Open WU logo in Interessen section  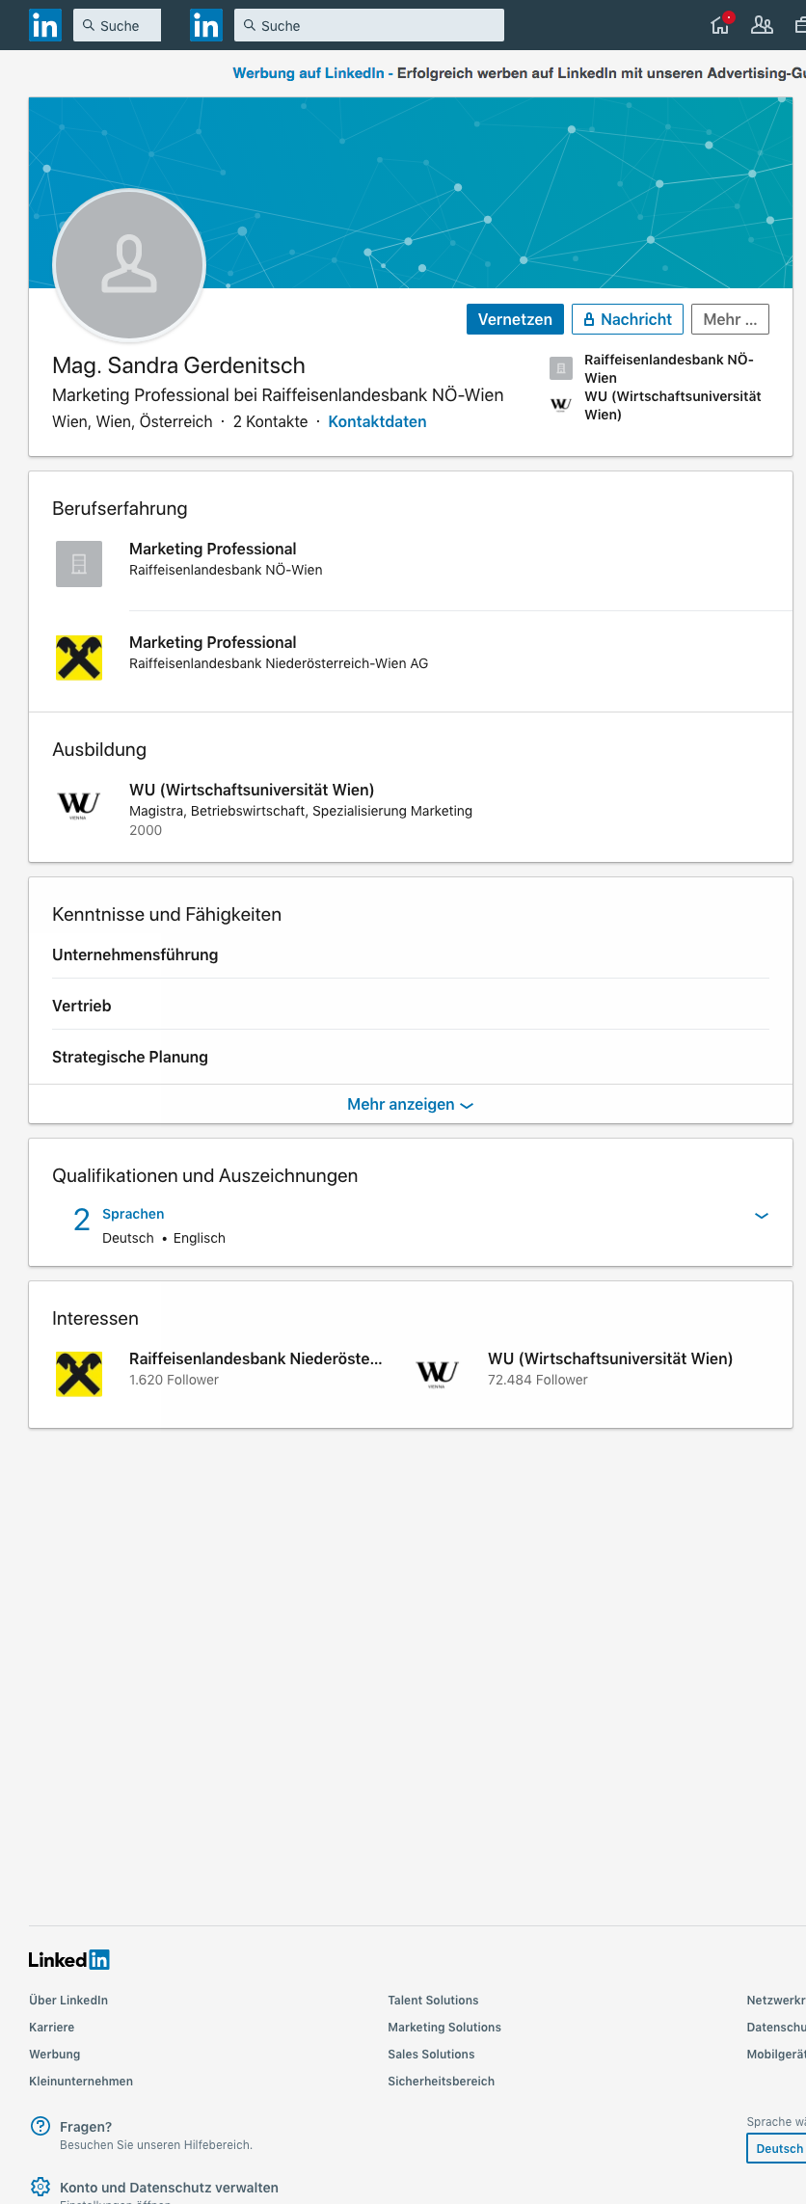coord(438,1374)
